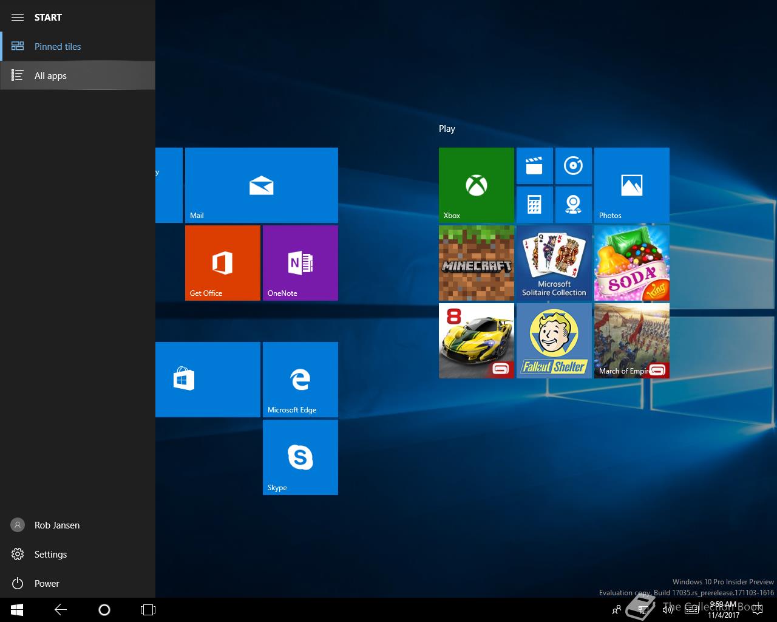
Task: Switch to the All apps list
Action: [78, 75]
